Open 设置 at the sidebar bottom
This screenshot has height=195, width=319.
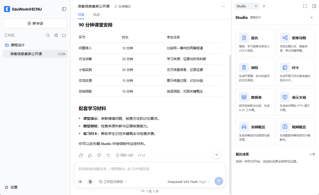[x=11, y=187]
